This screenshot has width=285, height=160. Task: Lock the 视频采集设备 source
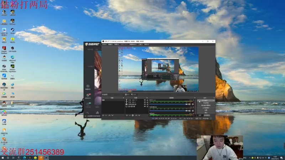click(x=147, y=104)
